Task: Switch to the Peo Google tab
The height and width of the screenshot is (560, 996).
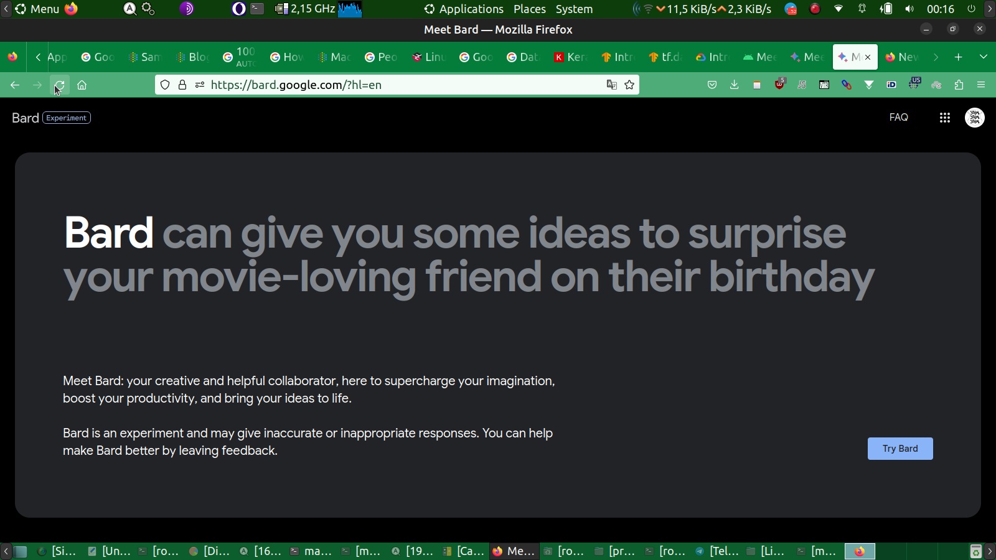Action: click(381, 57)
